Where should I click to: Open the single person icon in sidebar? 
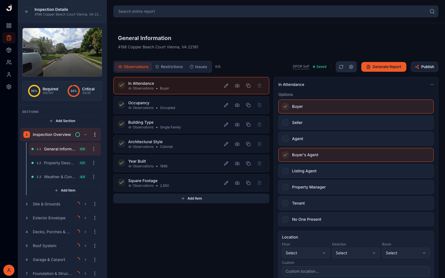click(9, 75)
